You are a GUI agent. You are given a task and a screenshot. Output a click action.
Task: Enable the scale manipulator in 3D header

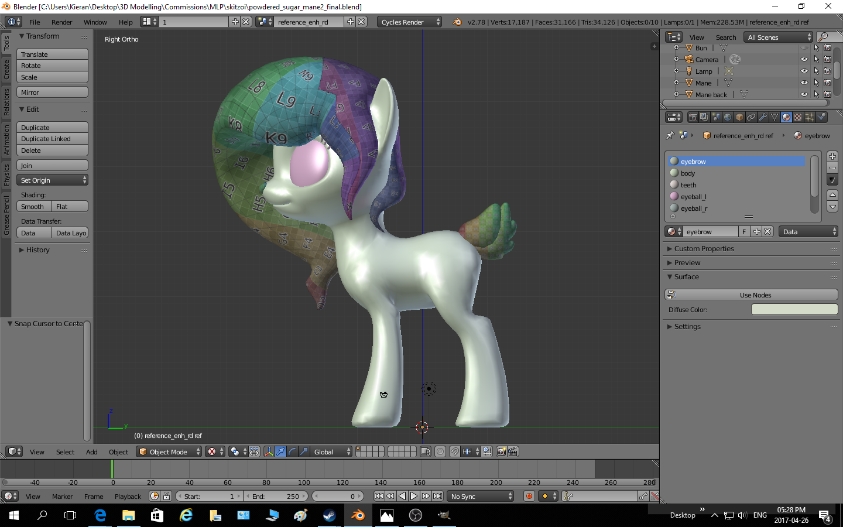304,451
